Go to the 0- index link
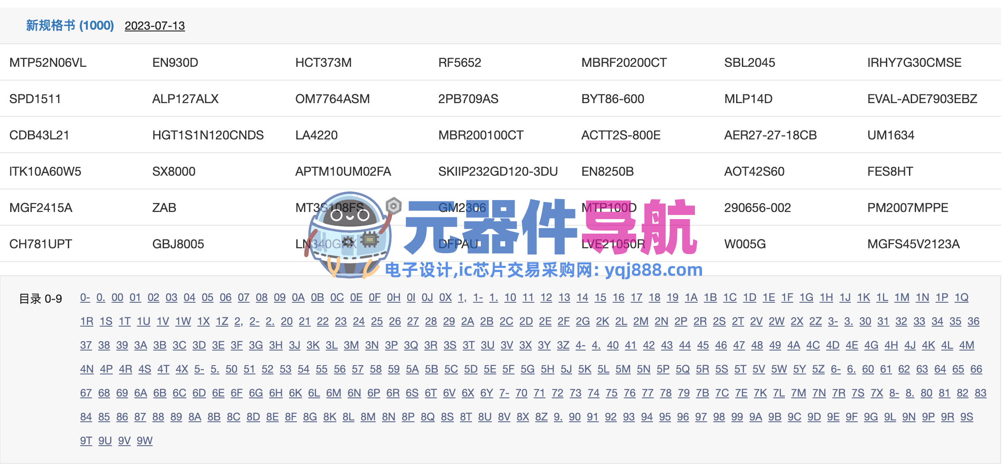The width and height of the screenshot is (1006, 470). point(85,298)
